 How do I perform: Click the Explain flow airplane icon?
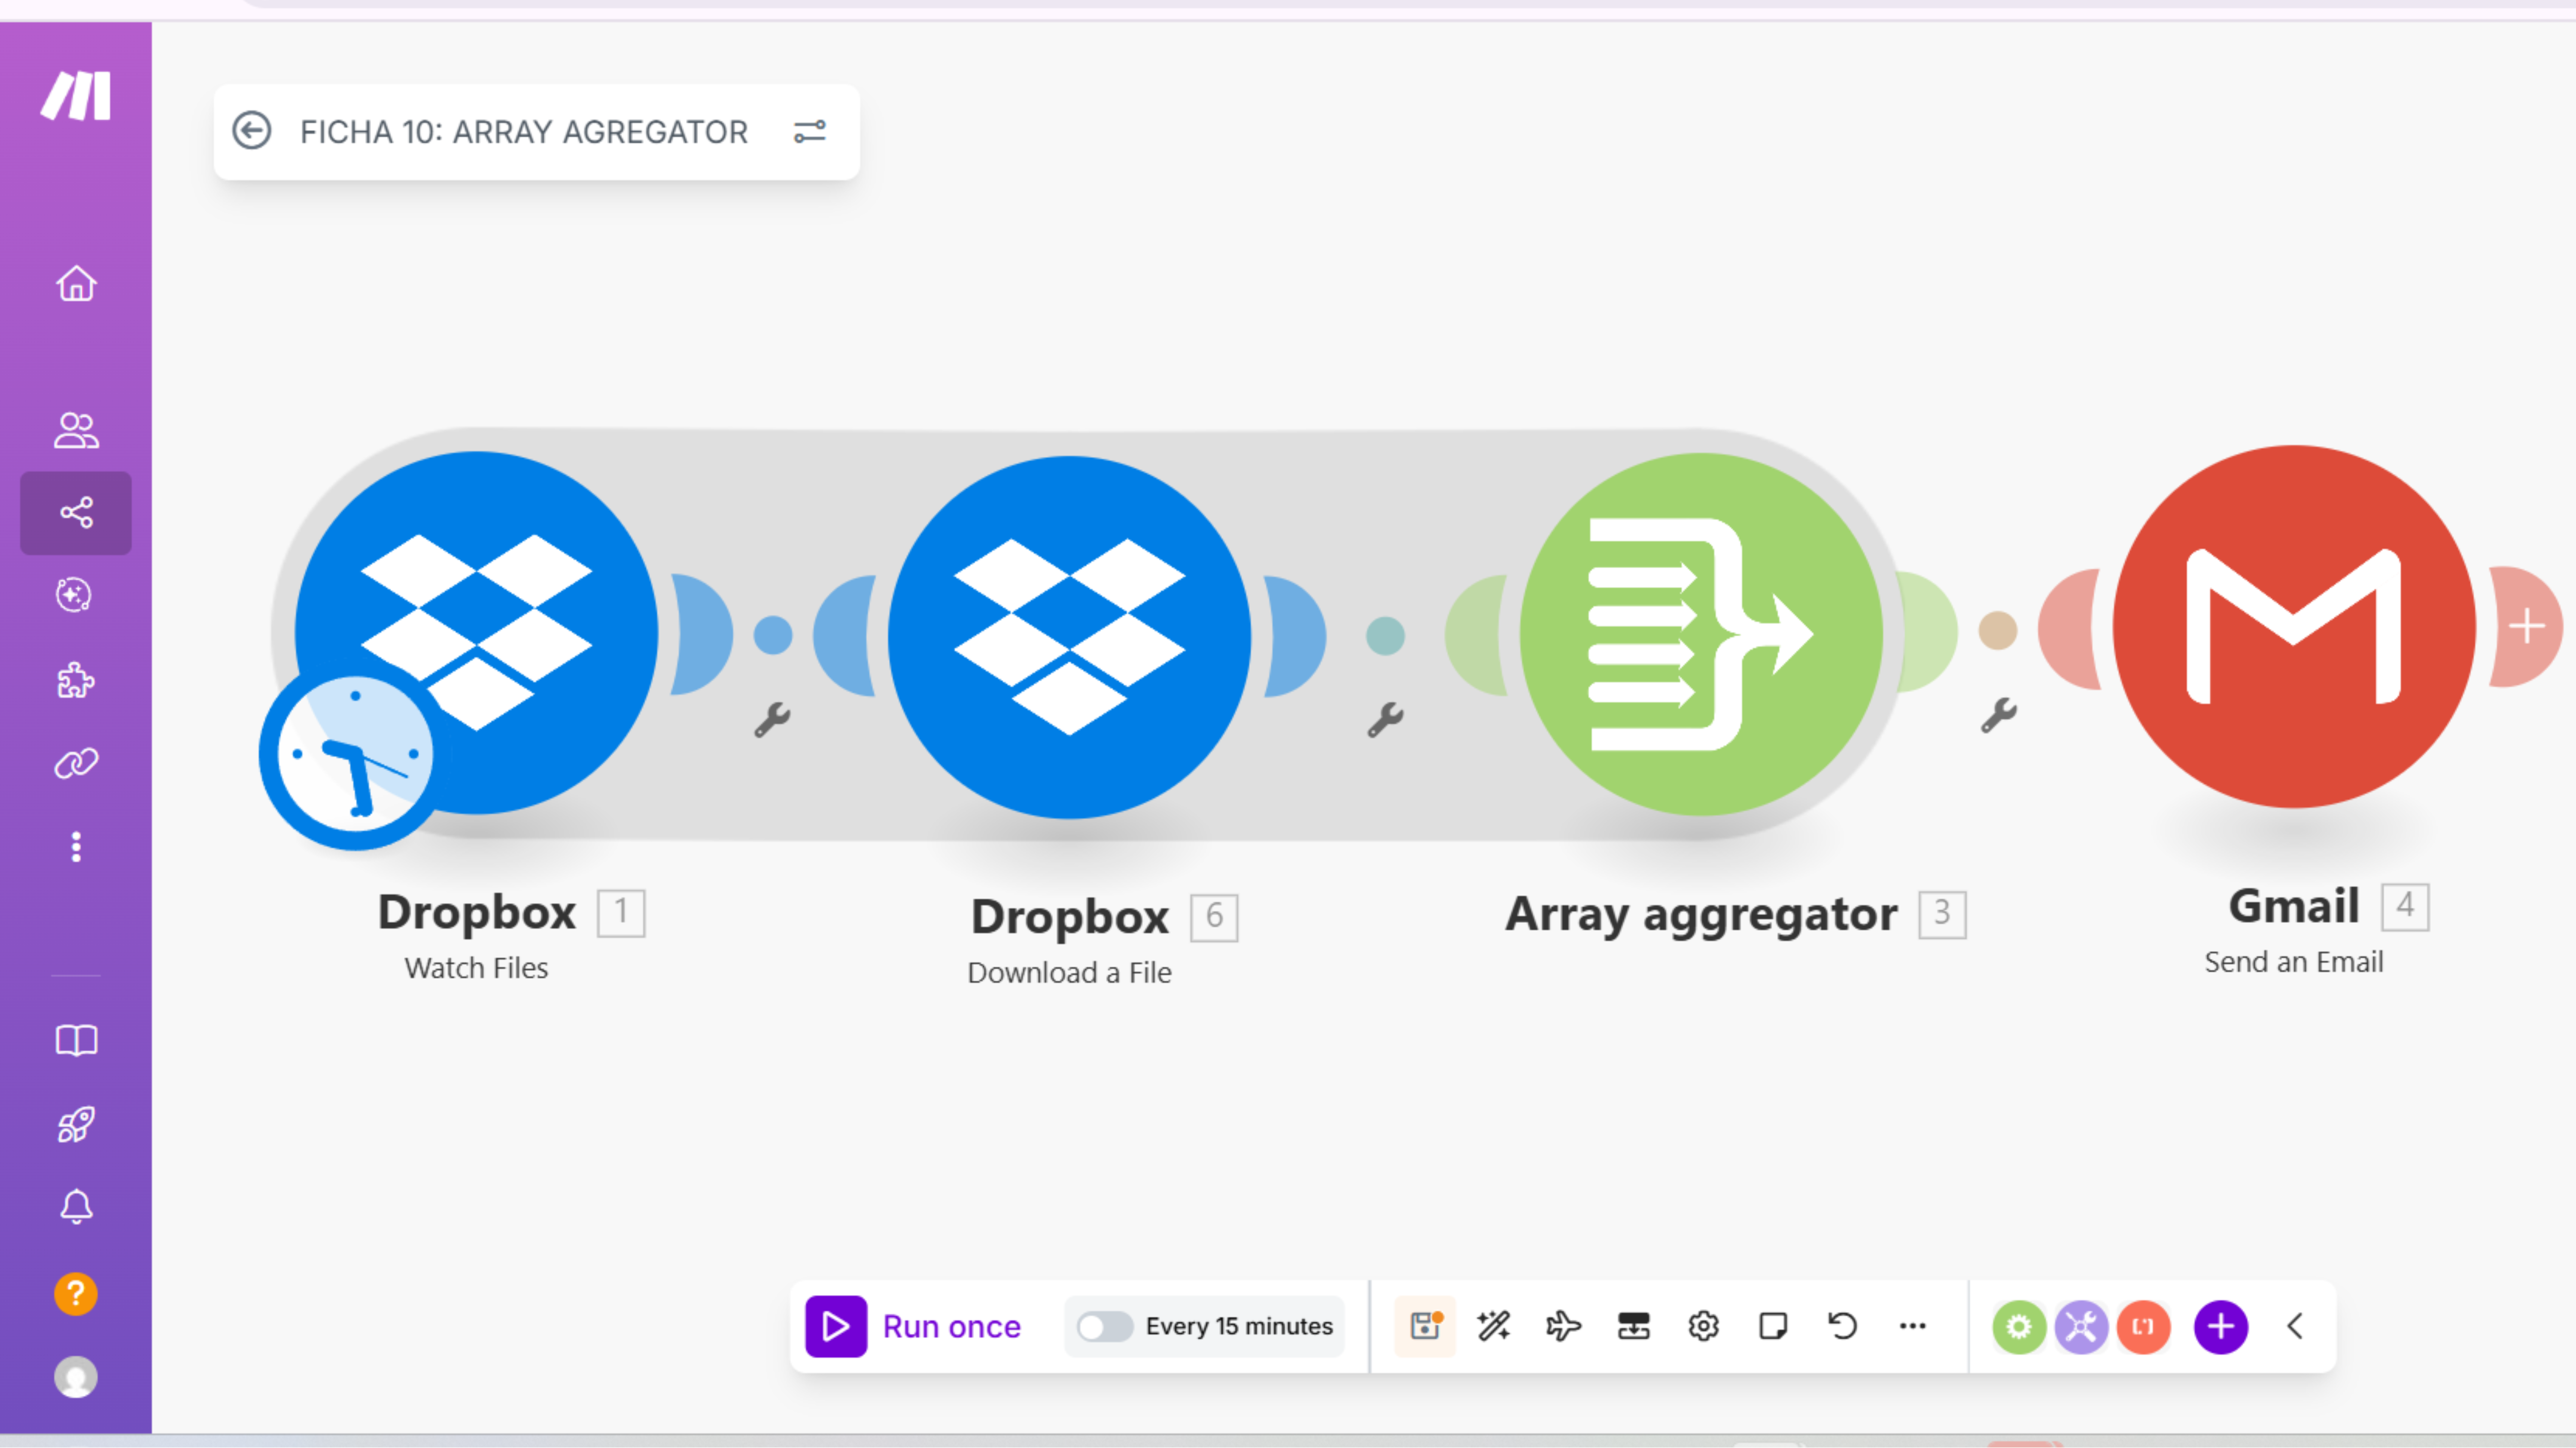(x=1563, y=1326)
